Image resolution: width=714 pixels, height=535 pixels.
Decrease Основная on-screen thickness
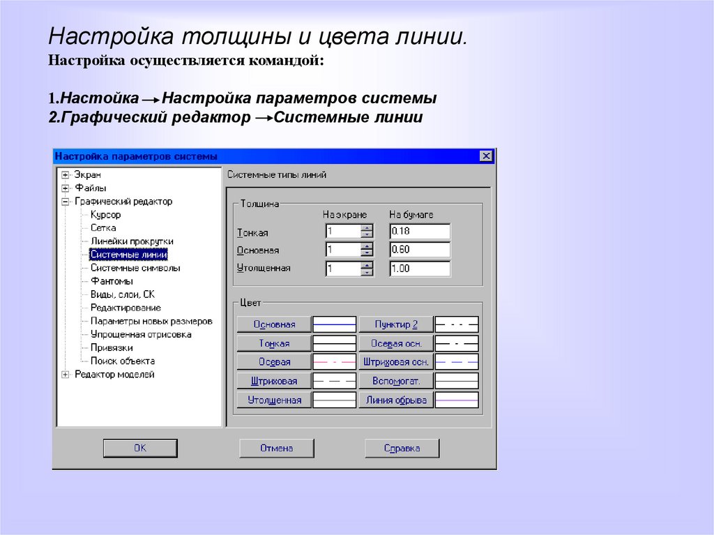coord(367,253)
